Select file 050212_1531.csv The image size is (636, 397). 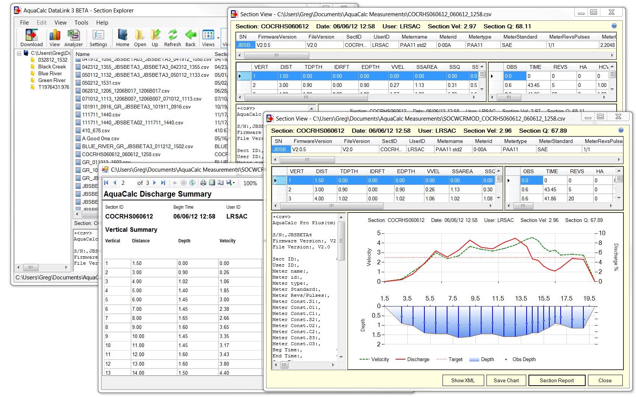[x=101, y=83]
